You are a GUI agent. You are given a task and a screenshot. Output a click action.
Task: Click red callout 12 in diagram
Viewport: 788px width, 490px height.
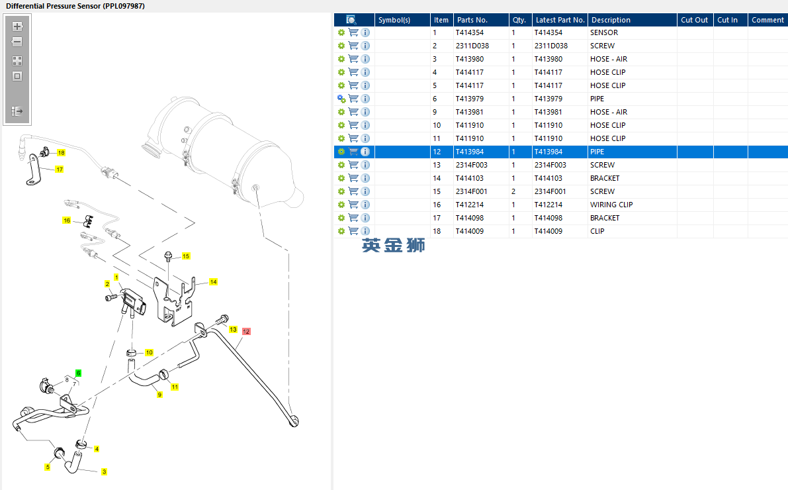pyautogui.click(x=246, y=332)
